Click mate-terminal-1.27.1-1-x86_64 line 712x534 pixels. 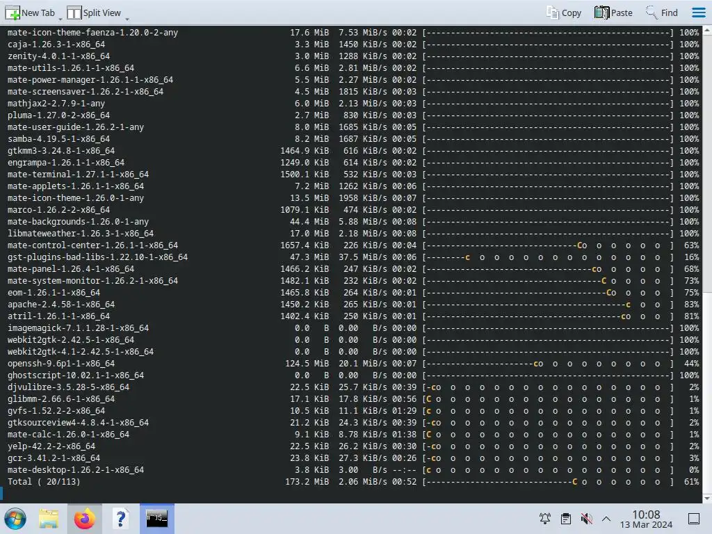pos(78,175)
